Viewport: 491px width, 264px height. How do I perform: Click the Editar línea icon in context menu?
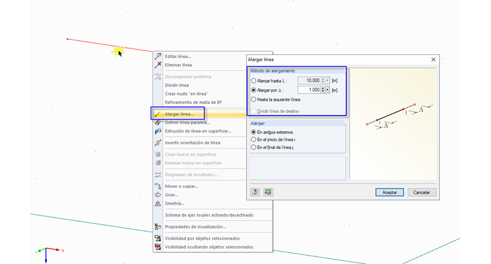tap(158, 56)
